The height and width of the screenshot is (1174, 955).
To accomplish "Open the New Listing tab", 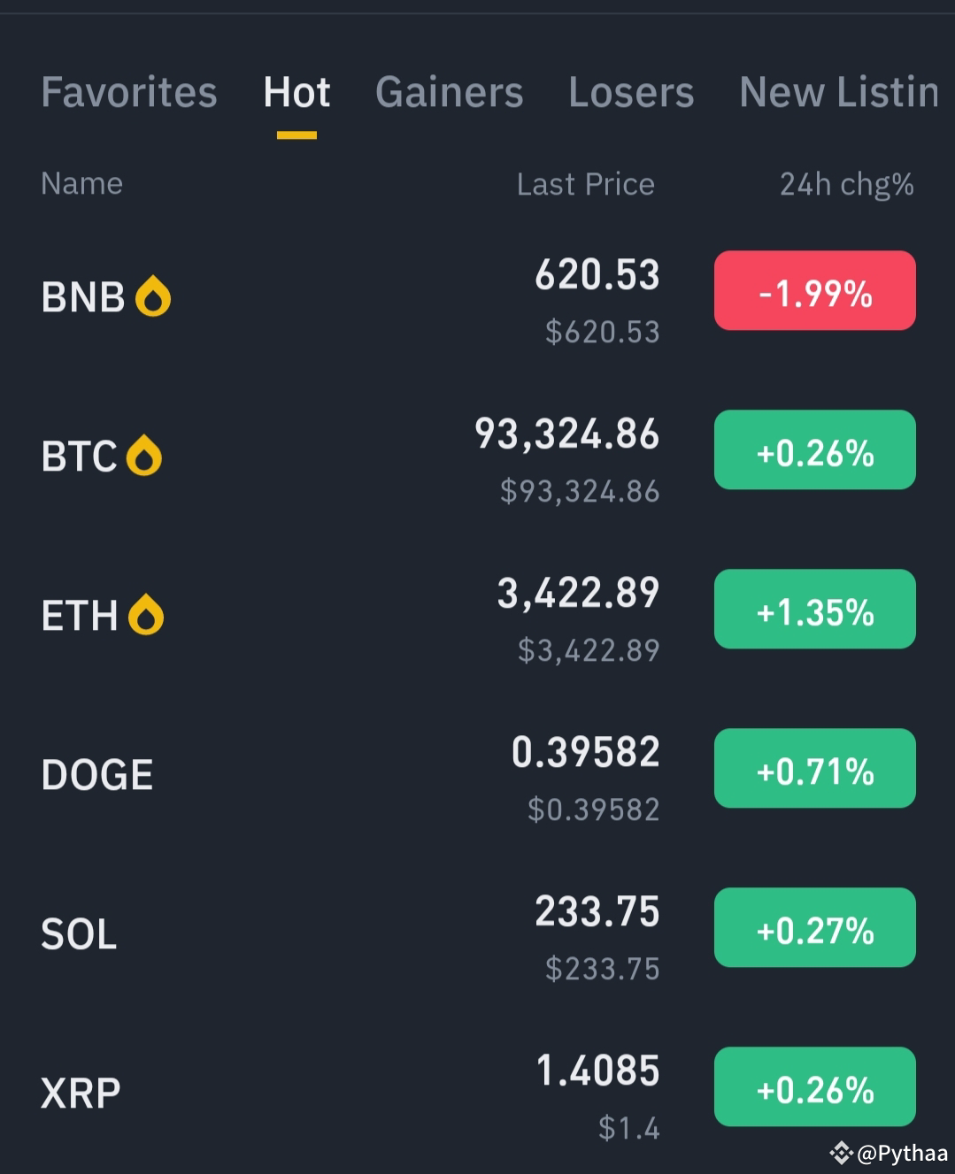I will coord(839,92).
